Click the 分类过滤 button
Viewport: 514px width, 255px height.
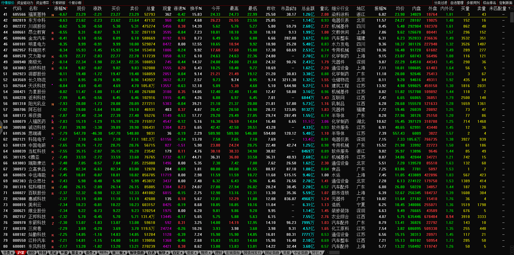(x=440, y=3)
